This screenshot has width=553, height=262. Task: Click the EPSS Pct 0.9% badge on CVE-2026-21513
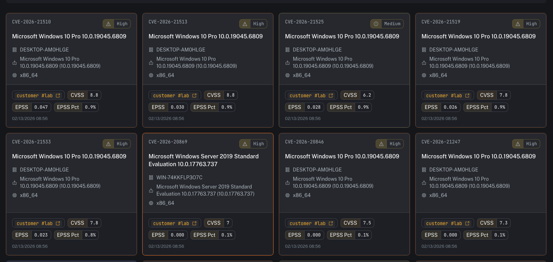(x=213, y=107)
